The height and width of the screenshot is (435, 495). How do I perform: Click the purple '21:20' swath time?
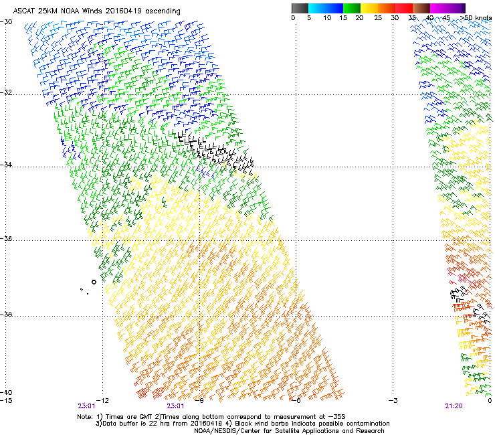[454, 406]
